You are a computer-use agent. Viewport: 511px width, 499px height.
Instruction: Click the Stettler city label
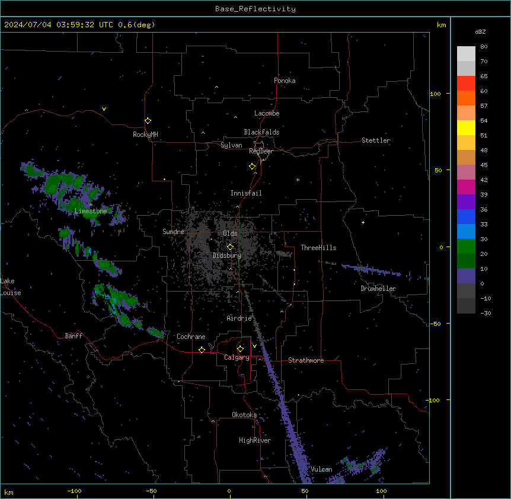[x=376, y=140]
